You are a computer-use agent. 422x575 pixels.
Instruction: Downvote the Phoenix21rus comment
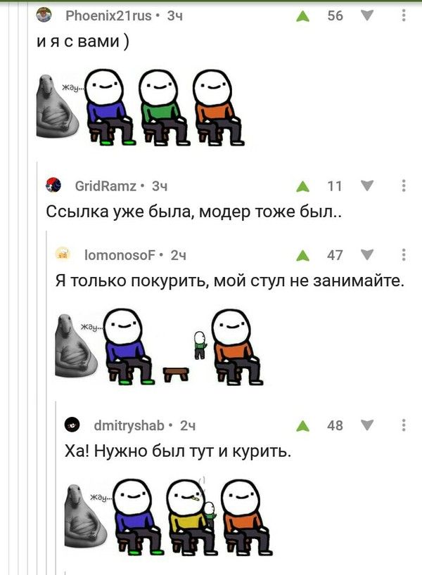367,15
